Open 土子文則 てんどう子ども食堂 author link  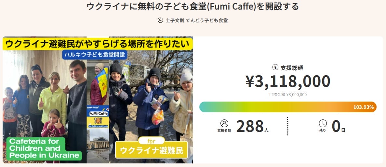(196, 20)
